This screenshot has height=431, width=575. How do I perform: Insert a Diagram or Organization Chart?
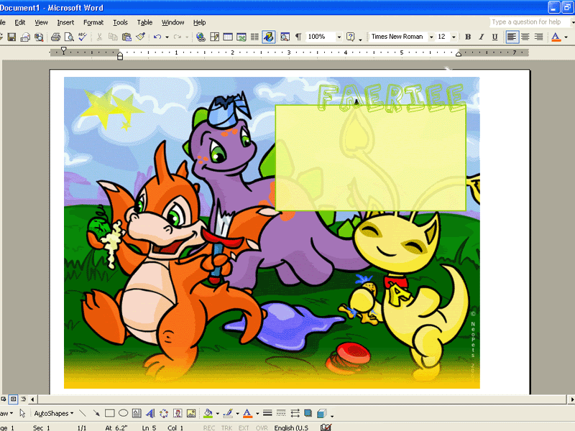tap(164, 414)
